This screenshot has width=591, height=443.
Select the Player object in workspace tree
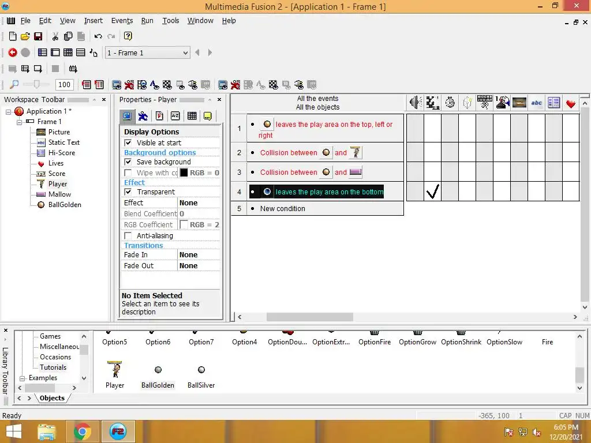tap(57, 184)
